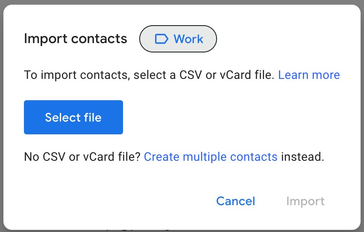
Task: Open the Work label chip
Action: 178,39
